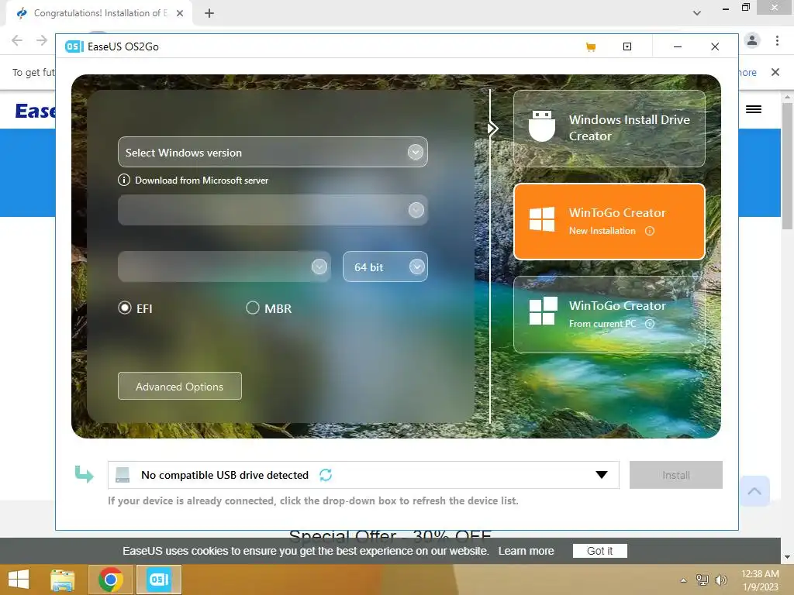Go back in the Chrome browser
The width and height of the screenshot is (794, 595).
17,40
